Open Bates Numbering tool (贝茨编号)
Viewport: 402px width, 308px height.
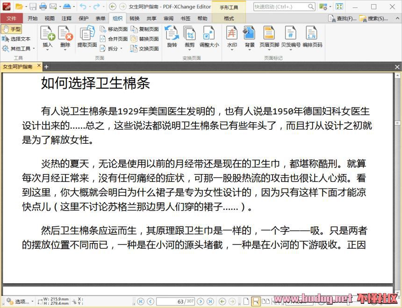[290, 36]
